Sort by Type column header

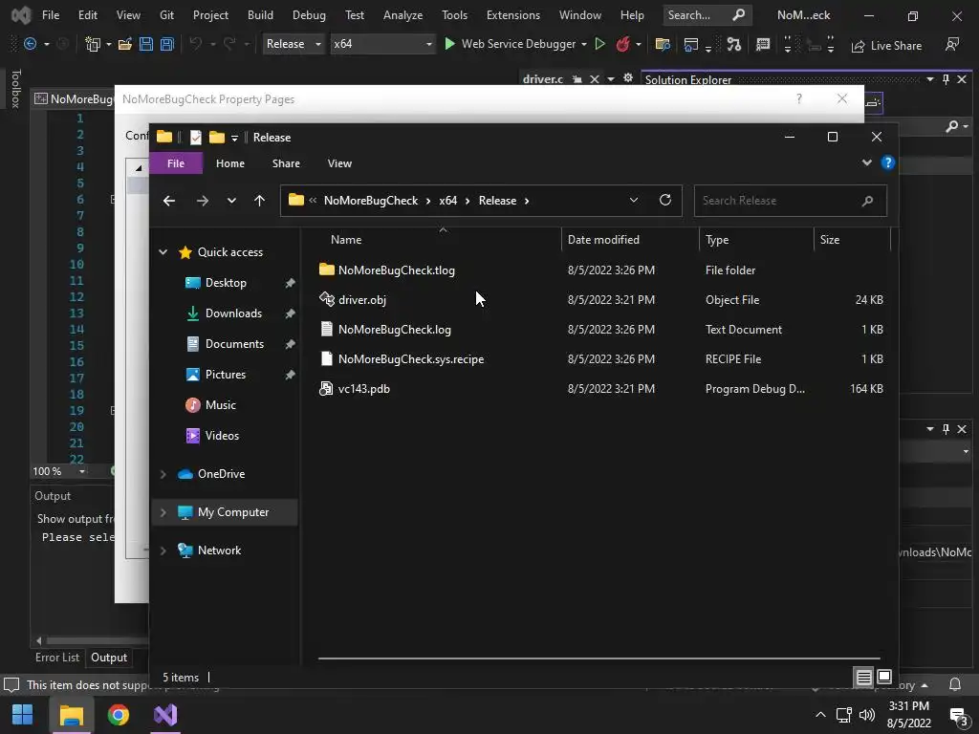pos(717,240)
